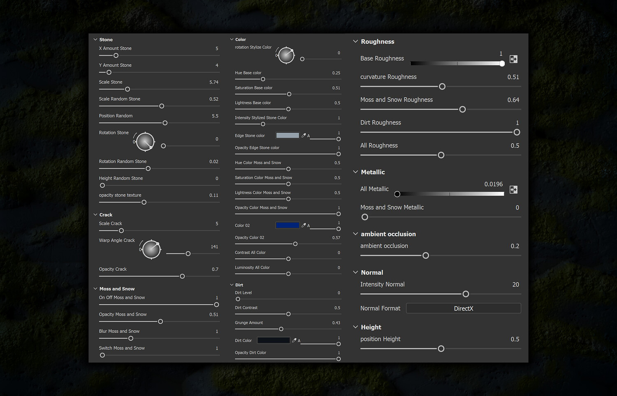This screenshot has height=396, width=617.
Task: Click the All Metallic value 0.0196
Action: 494,184
